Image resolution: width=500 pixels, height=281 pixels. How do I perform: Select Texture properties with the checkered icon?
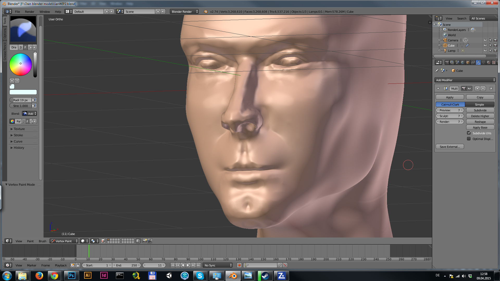click(494, 62)
